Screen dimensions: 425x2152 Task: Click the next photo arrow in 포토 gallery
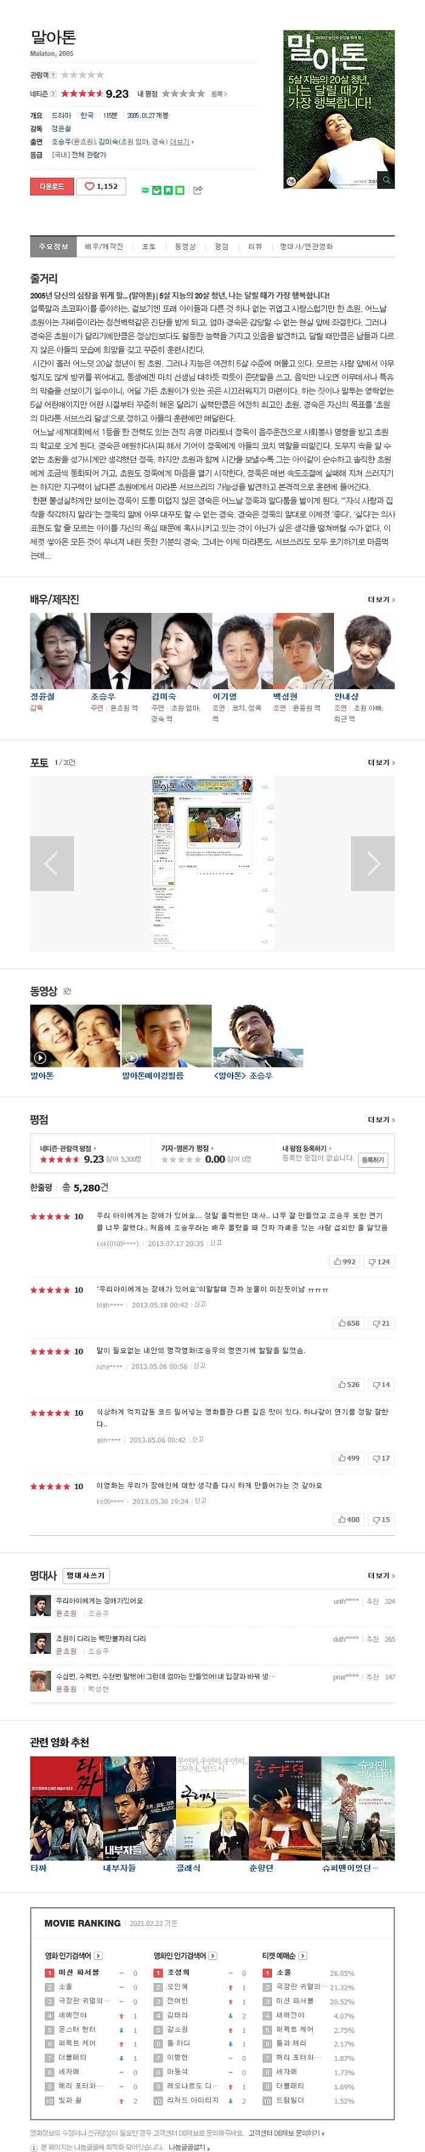(372, 863)
